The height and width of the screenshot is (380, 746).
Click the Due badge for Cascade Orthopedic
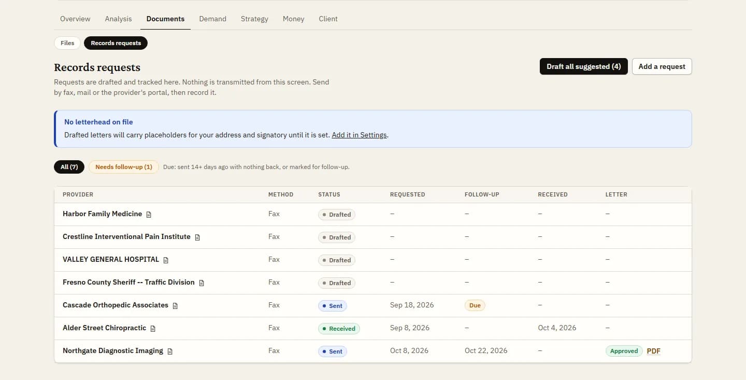tap(475, 305)
